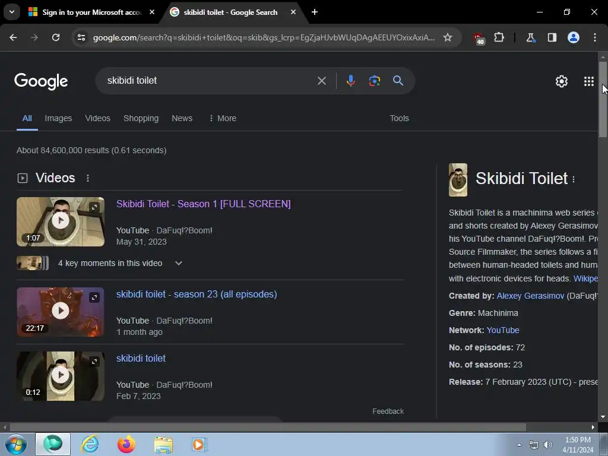Open the Chrome profile avatar
Screen dimensions: 608x456
tap(574, 37)
